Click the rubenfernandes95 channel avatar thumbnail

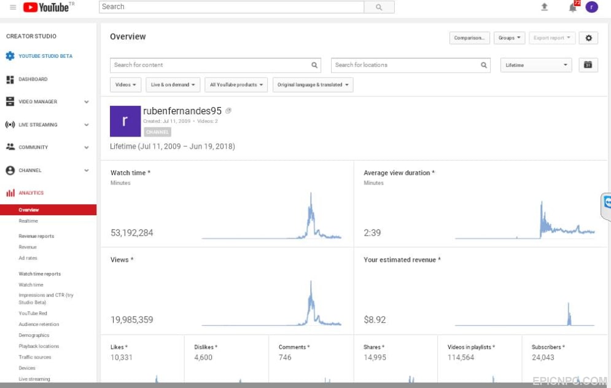click(x=125, y=121)
